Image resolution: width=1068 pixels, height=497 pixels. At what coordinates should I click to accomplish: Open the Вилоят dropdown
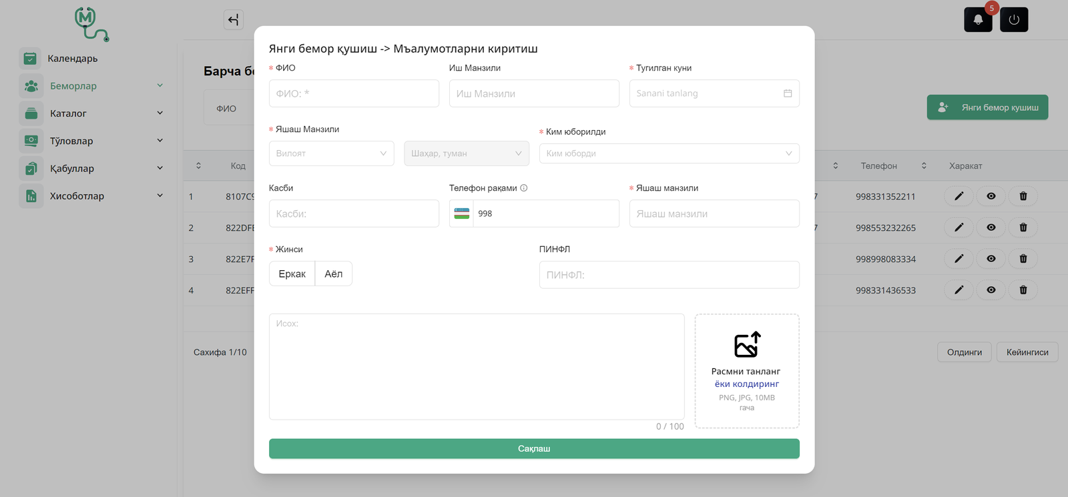tap(331, 153)
